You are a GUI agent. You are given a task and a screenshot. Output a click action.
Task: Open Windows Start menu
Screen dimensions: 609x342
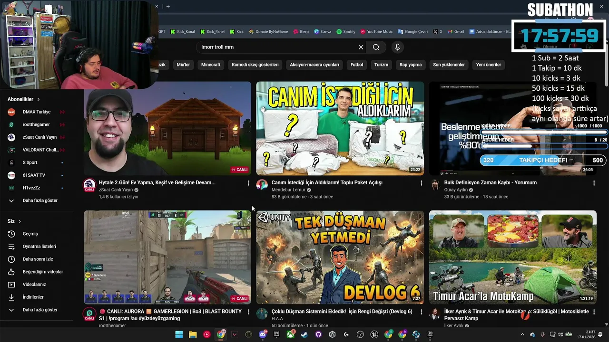179,334
